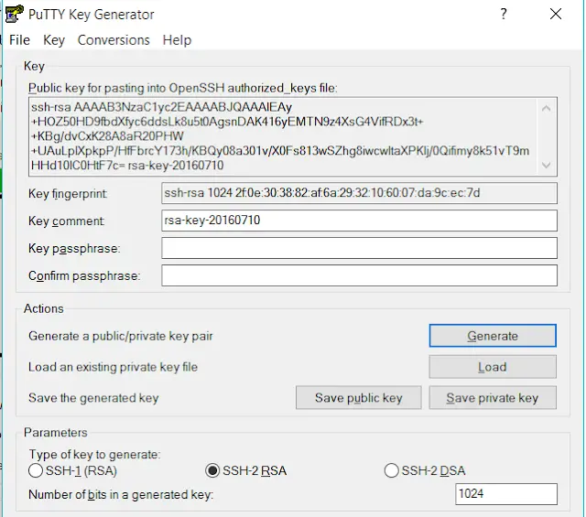Click the 'Confirm passphrase:' label
Image resolution: width=586 pixels, height=517 pixels.
(84, 276)
